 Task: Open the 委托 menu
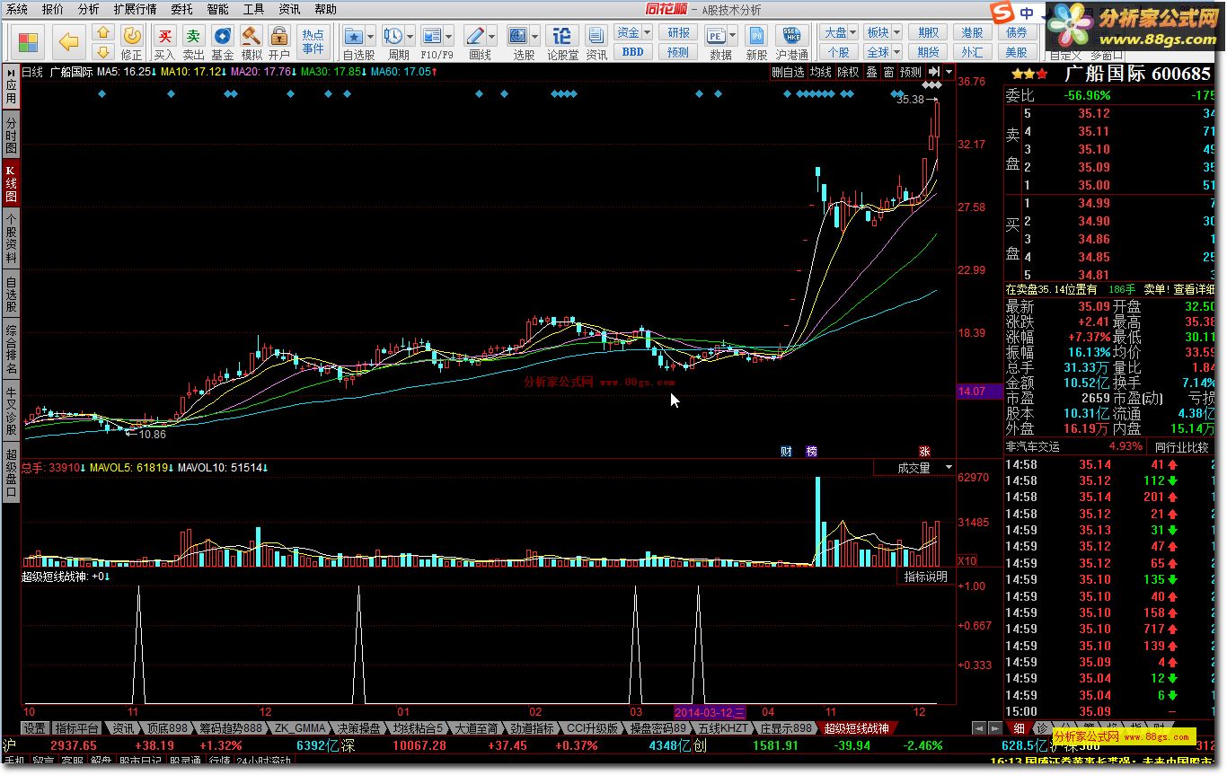click(x=181, y=9)
